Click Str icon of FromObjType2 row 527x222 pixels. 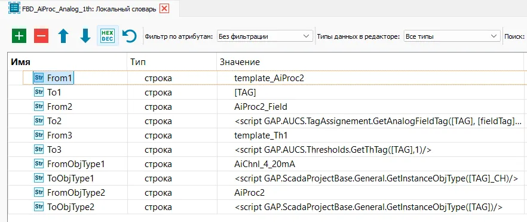pyautogui.click(x=39, y=192)
